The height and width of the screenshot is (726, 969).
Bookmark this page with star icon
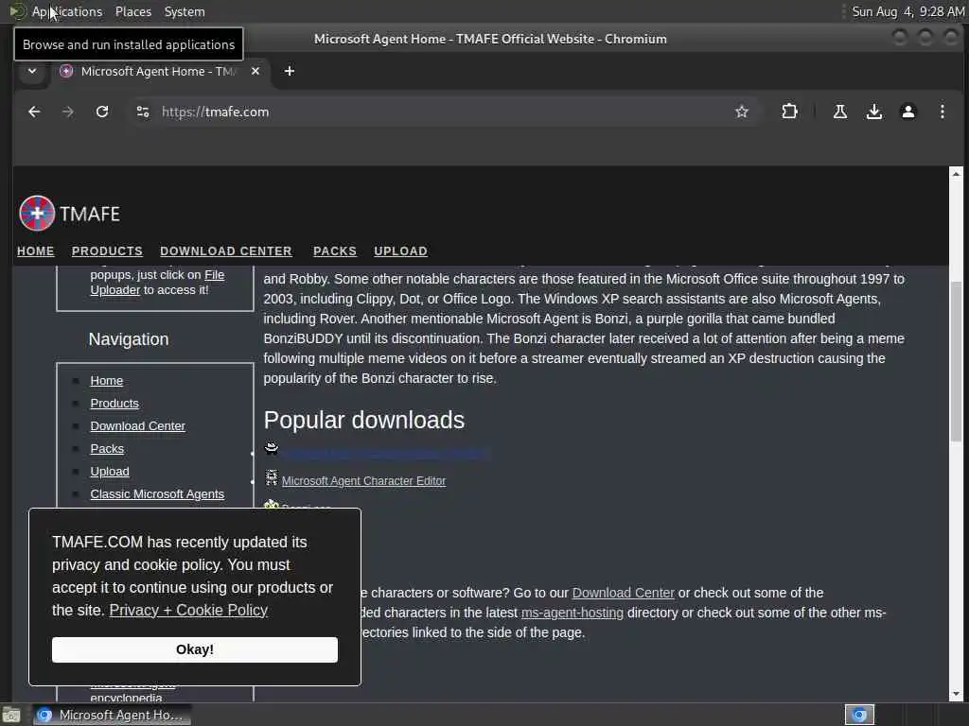[x=742, y=112]
